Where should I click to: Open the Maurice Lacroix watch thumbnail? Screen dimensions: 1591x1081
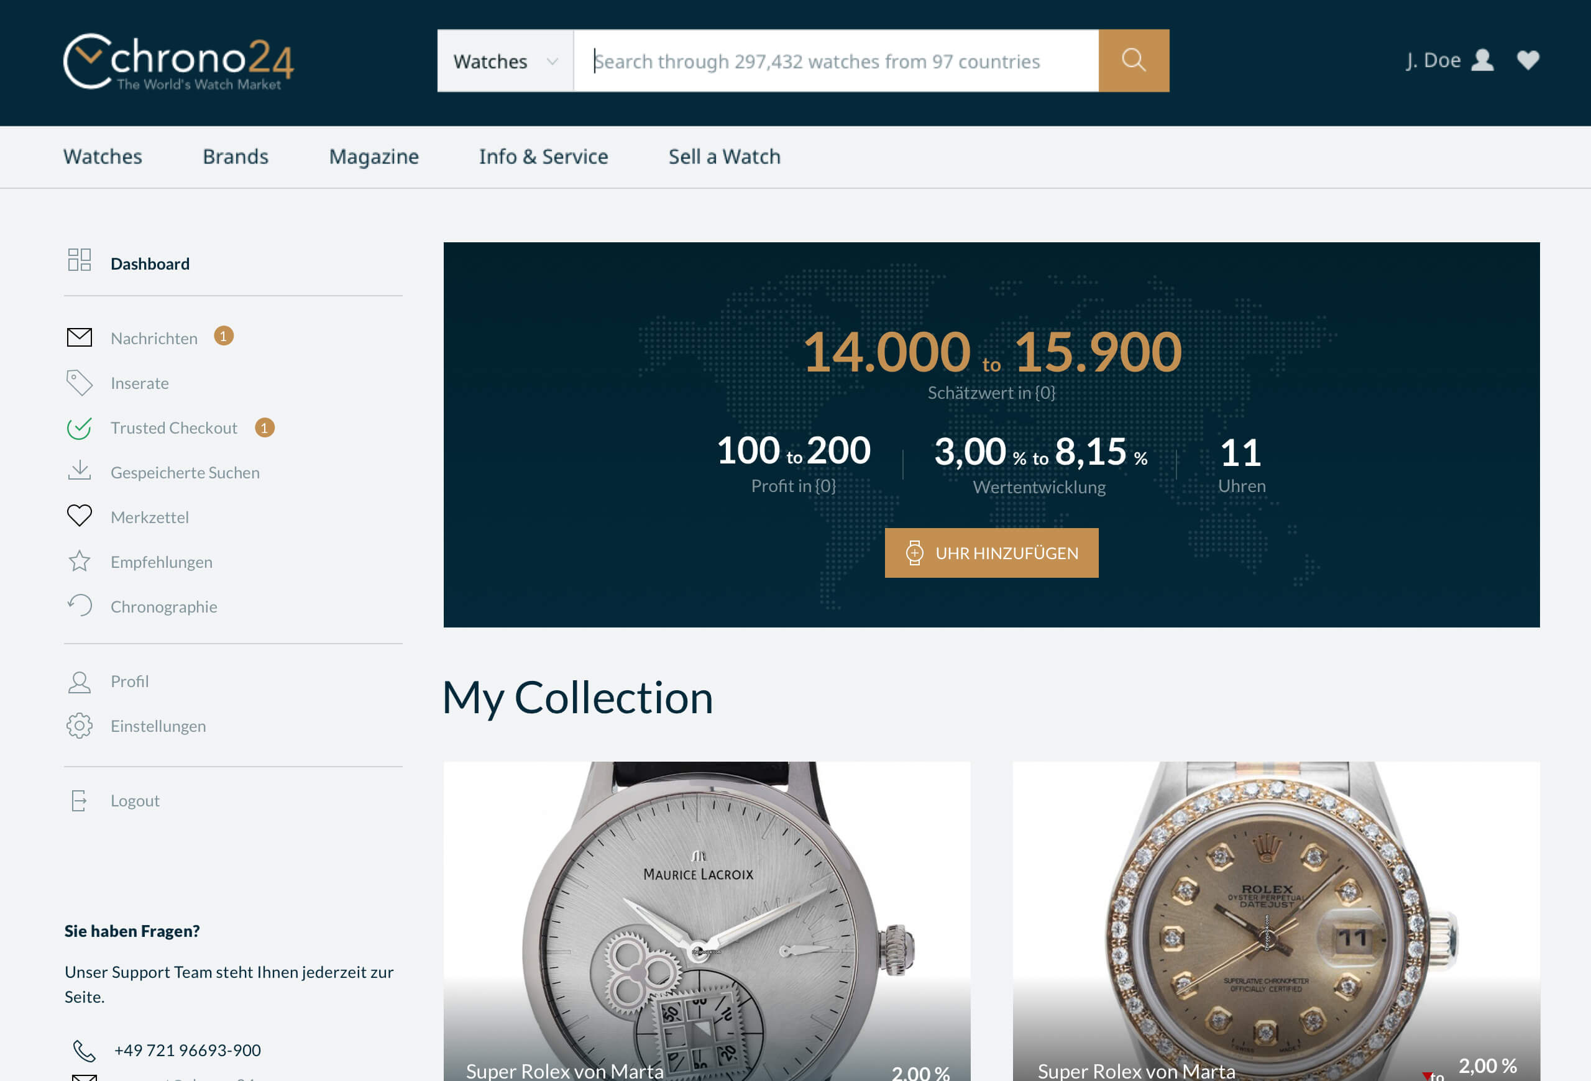[707, 921]
